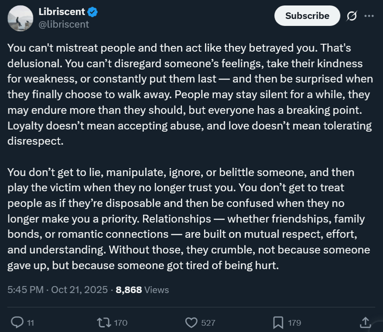View the 8,868 Views analytics
The height and width of the screenshot is (332, 383).
(x=142, y=290)
